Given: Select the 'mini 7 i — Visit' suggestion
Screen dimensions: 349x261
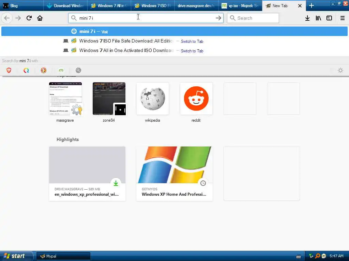Looking at the screenshot, I should point(174,31).
